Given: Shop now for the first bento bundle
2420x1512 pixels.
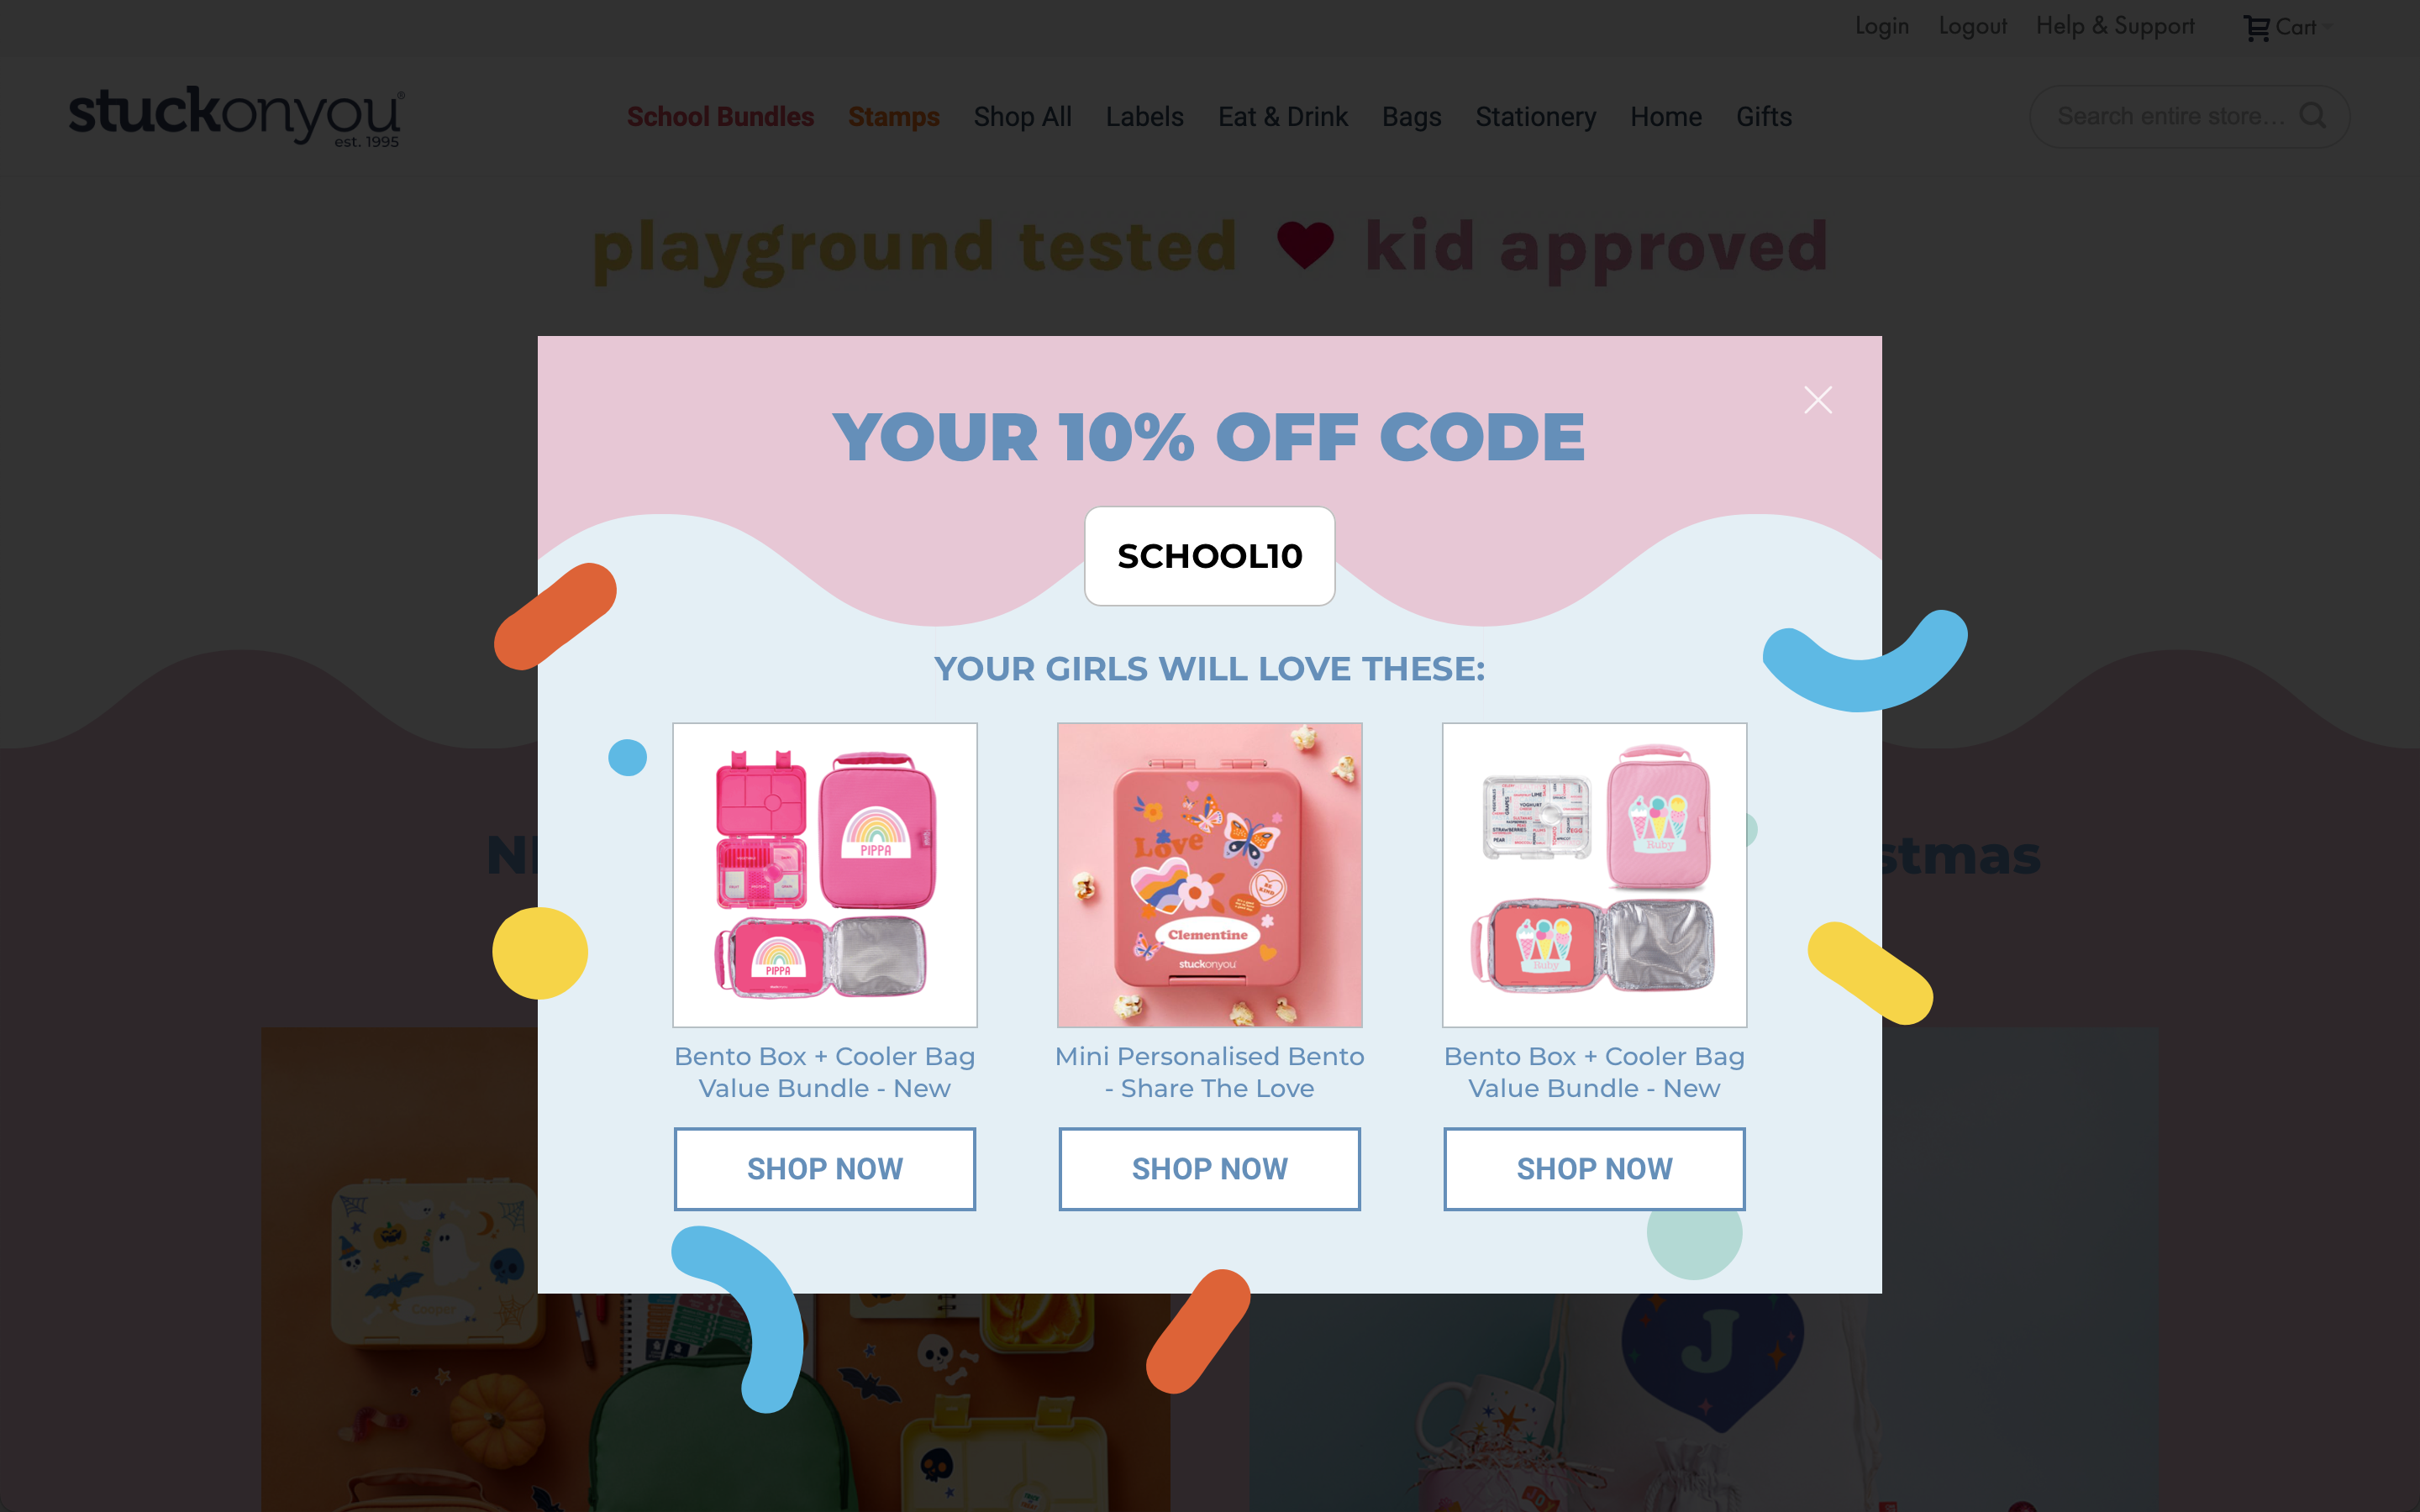Looking at the screenshot, I should [x=824, y=1169].
